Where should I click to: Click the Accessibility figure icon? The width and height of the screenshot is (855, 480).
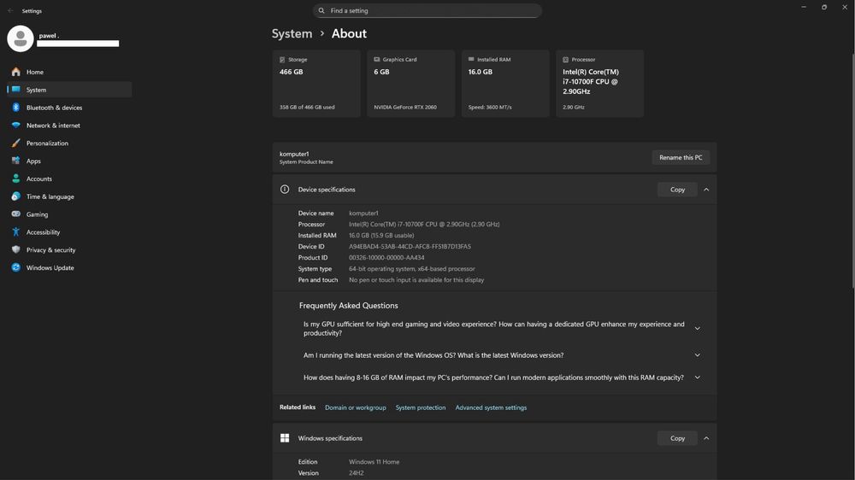[15, 232]
